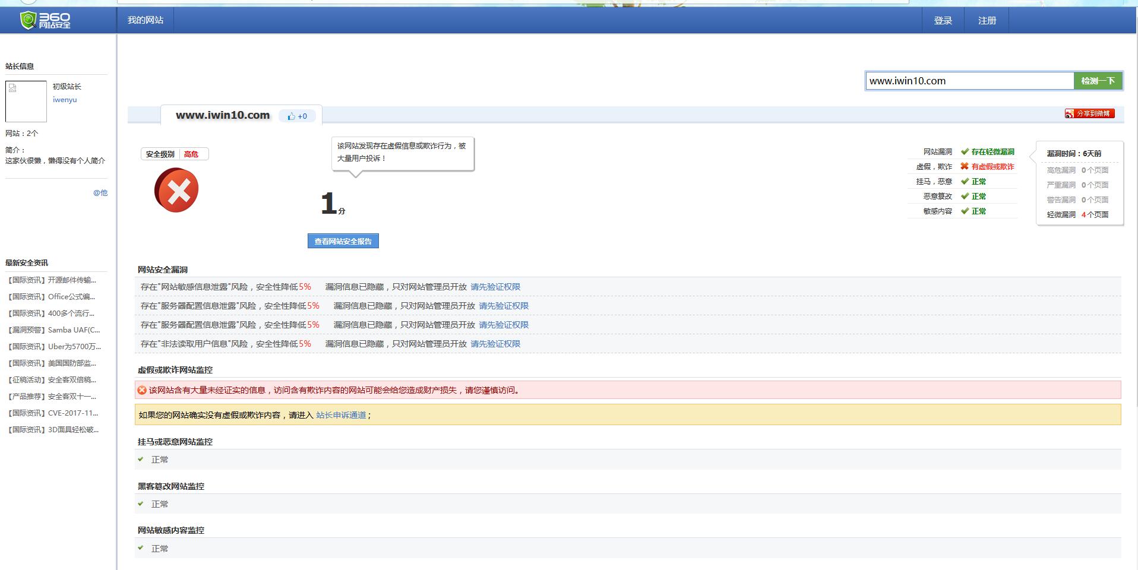The width and height of the screenshot is (1138, 570).
Task: Click 严重漏洞 0个页面 entry
Action: 1077,185
